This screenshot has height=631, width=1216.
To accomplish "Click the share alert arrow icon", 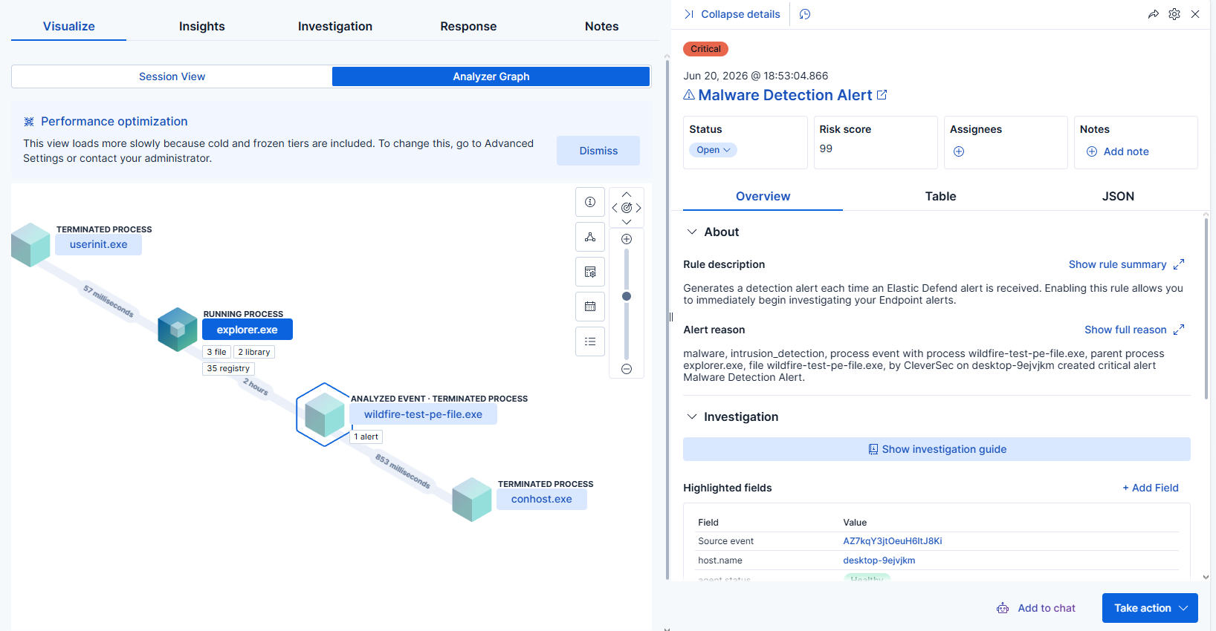I will click(1154, 14).
